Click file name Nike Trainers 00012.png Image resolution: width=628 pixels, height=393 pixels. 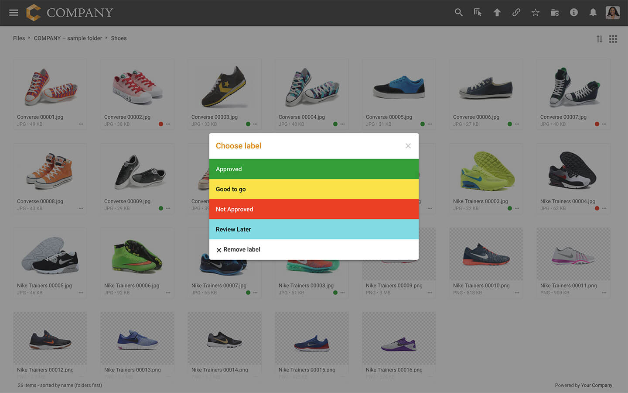pyautogui.click(x=45, y=370)
